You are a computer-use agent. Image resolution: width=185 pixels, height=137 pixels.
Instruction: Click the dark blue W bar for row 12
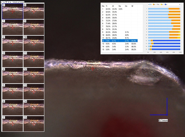click(166, 41)
